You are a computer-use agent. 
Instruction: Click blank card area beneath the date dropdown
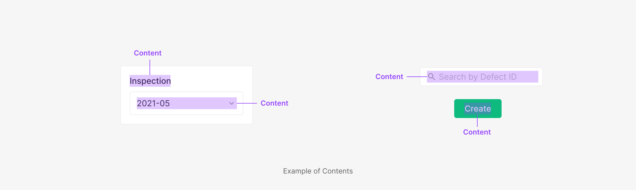(187, 119)
